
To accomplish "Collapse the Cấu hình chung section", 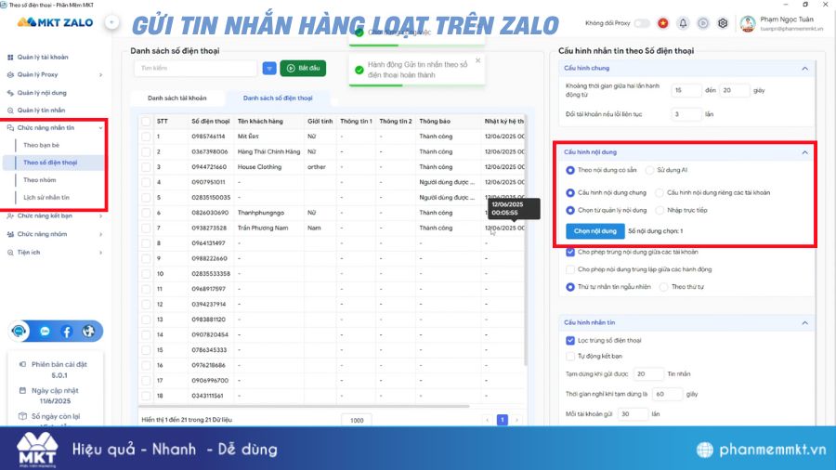I will pos(804,68).
